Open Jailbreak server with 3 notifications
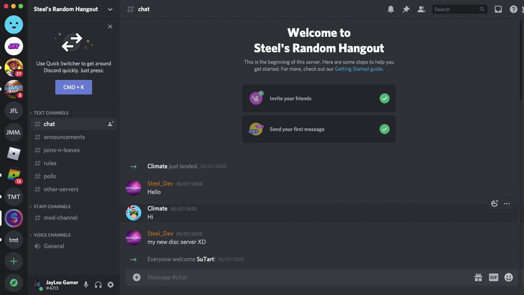 [14, 89]
